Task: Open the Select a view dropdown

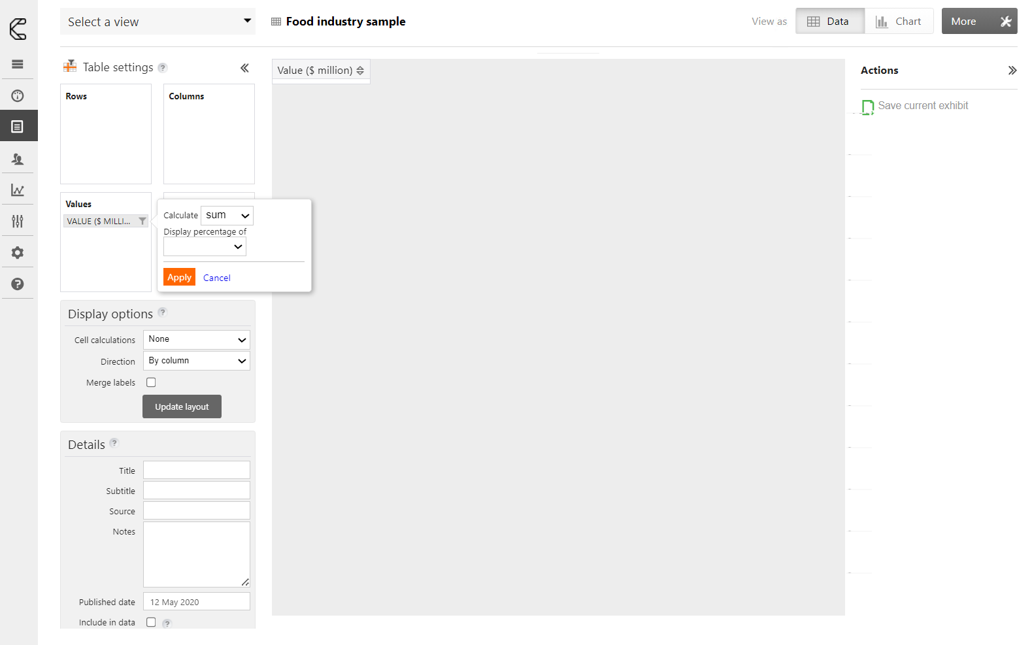Action: tap(158, 22)
